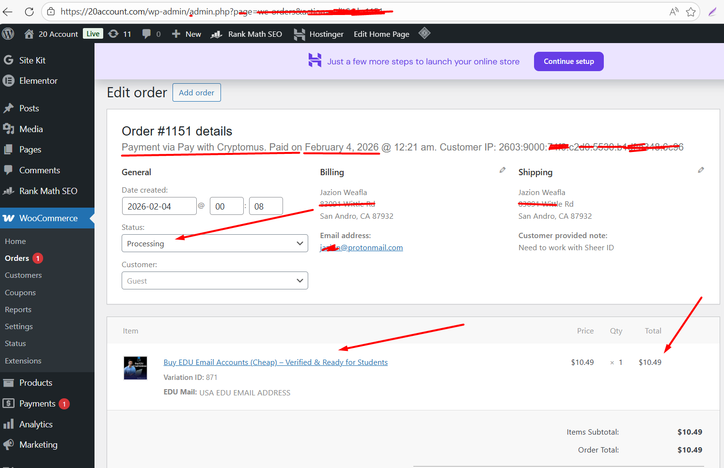Click the pencil icon to edit Billing
724x468 pixels.
click(503, 170)
